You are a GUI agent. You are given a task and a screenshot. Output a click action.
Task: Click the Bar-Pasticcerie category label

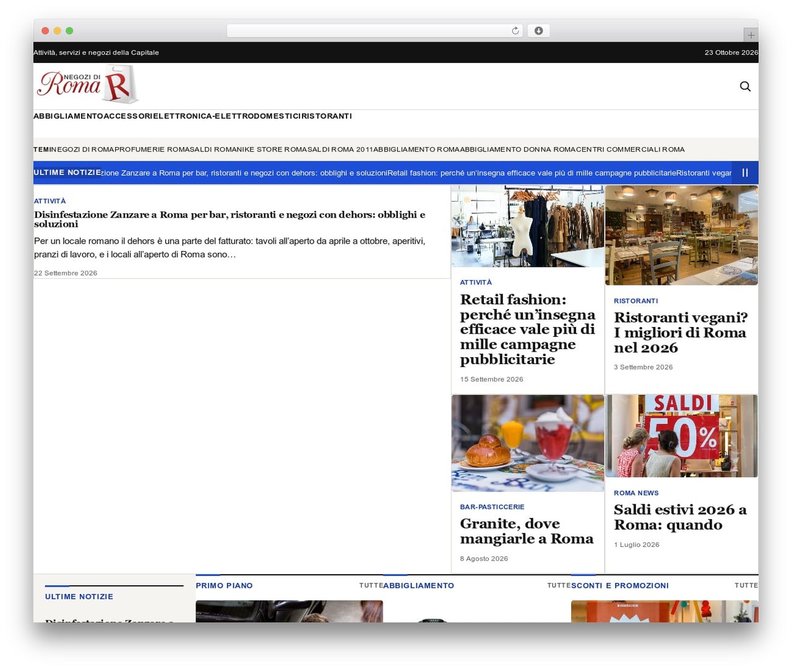click(492, 507)
